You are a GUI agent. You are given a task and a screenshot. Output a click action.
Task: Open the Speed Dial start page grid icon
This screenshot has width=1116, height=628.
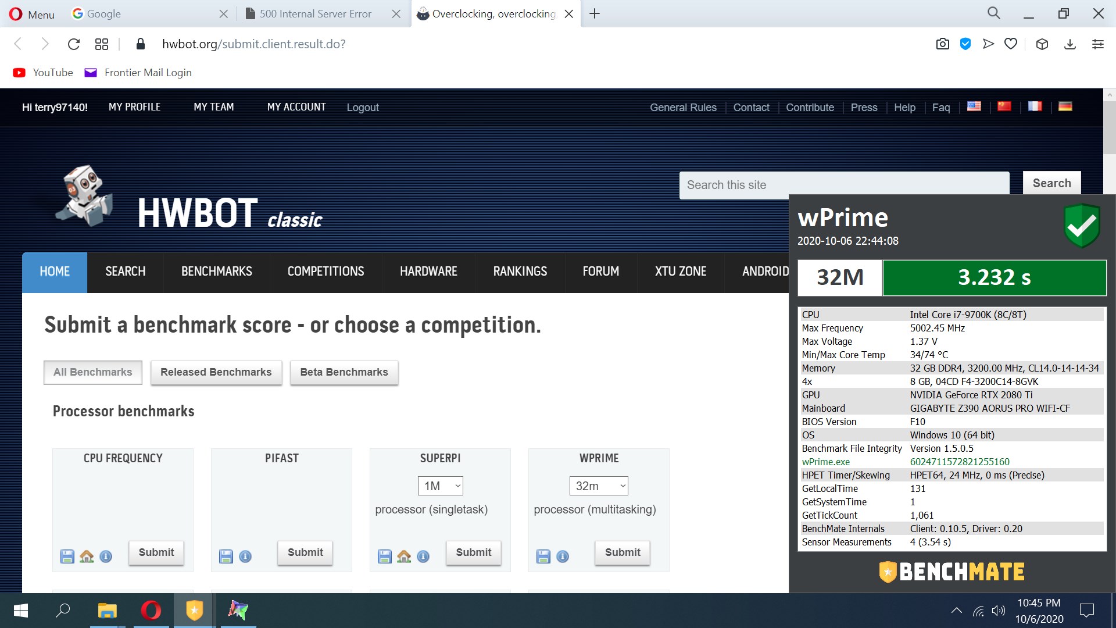(102, 44)
